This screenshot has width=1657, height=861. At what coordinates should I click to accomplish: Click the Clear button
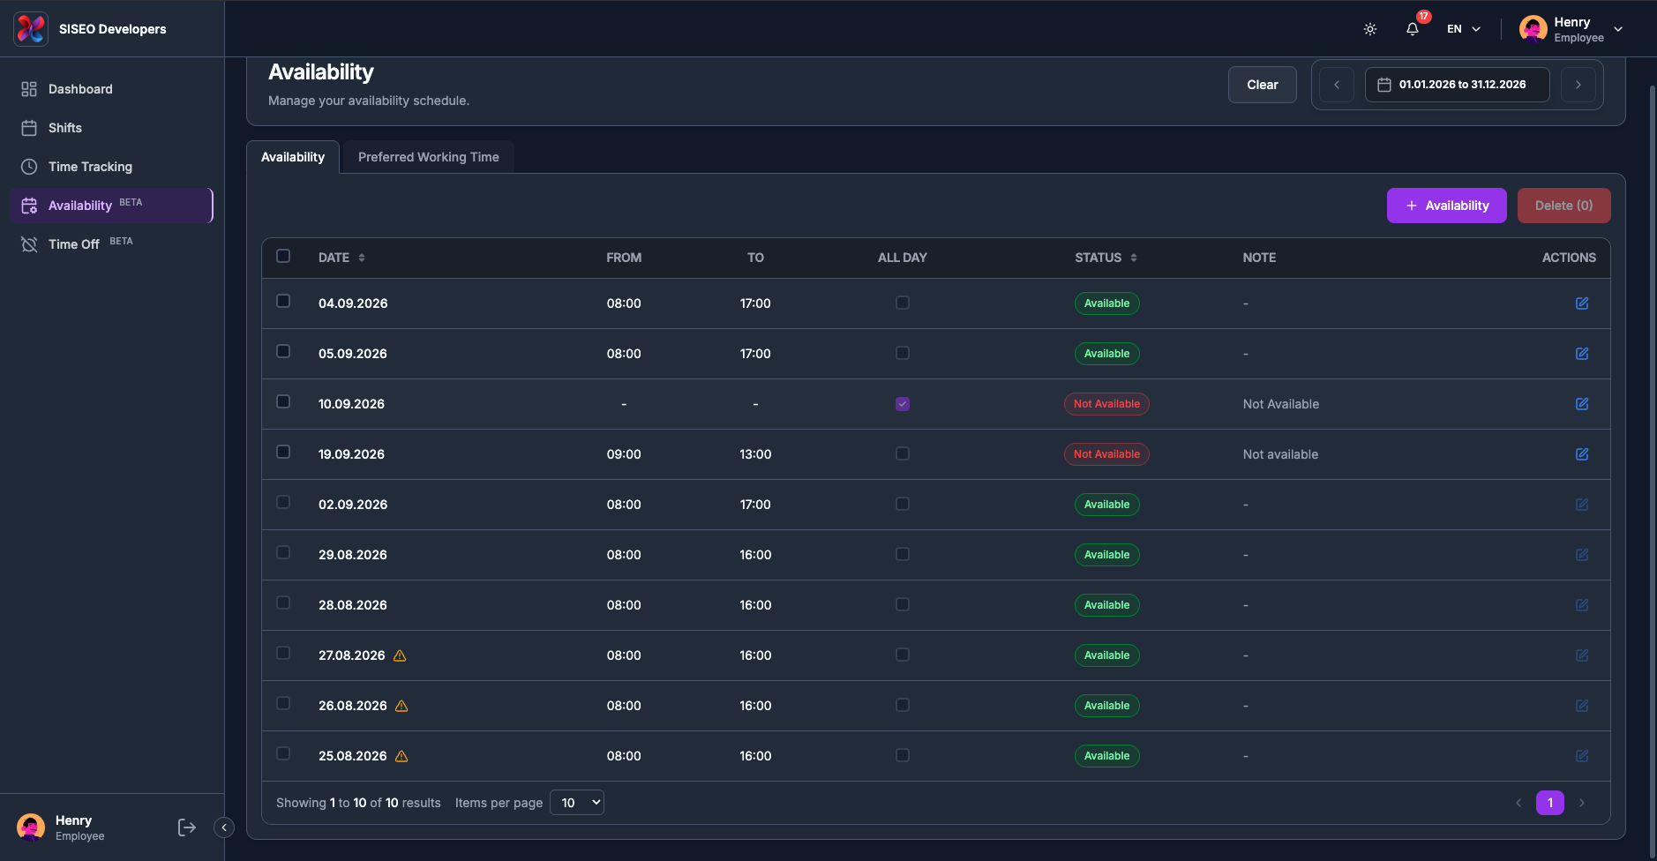(1263, 85)
